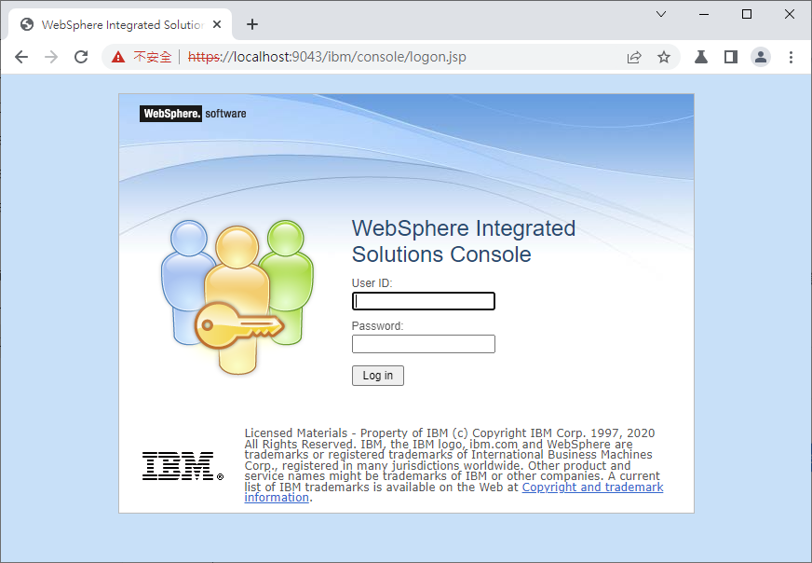Click the Password label
The image size is (812, 563).
coord(377,326)
